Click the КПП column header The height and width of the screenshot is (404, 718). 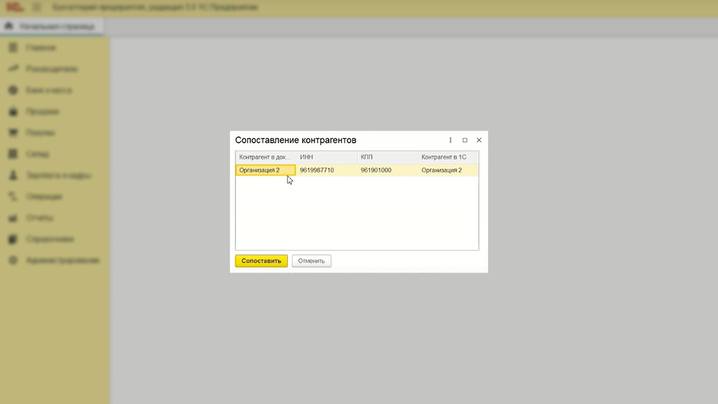[367, 157]
